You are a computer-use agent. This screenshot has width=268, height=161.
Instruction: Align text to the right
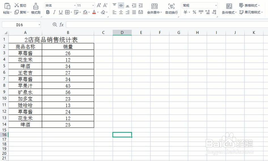click(x=127, y=12)
